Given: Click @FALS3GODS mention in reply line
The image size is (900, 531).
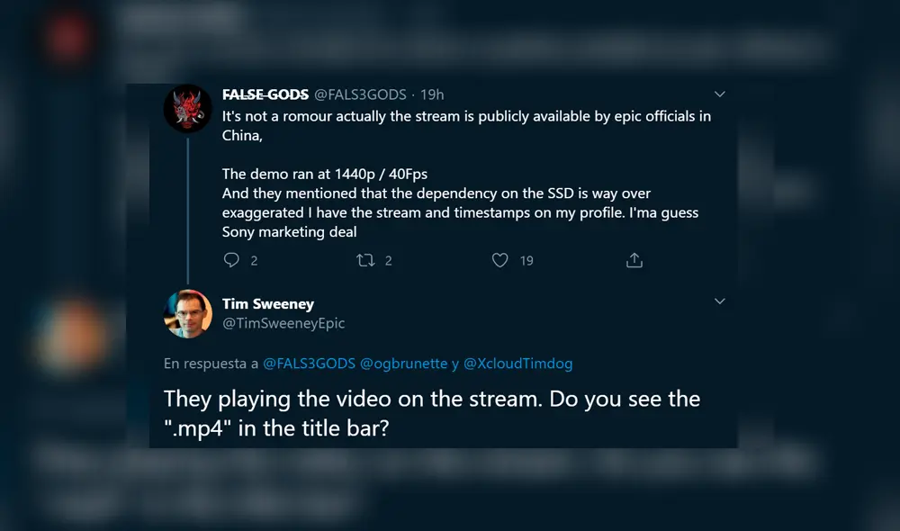Looking at the screenshot, I should pos(309,364).
